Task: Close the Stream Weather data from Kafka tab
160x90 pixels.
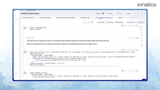Action: [x=77, y=18]
